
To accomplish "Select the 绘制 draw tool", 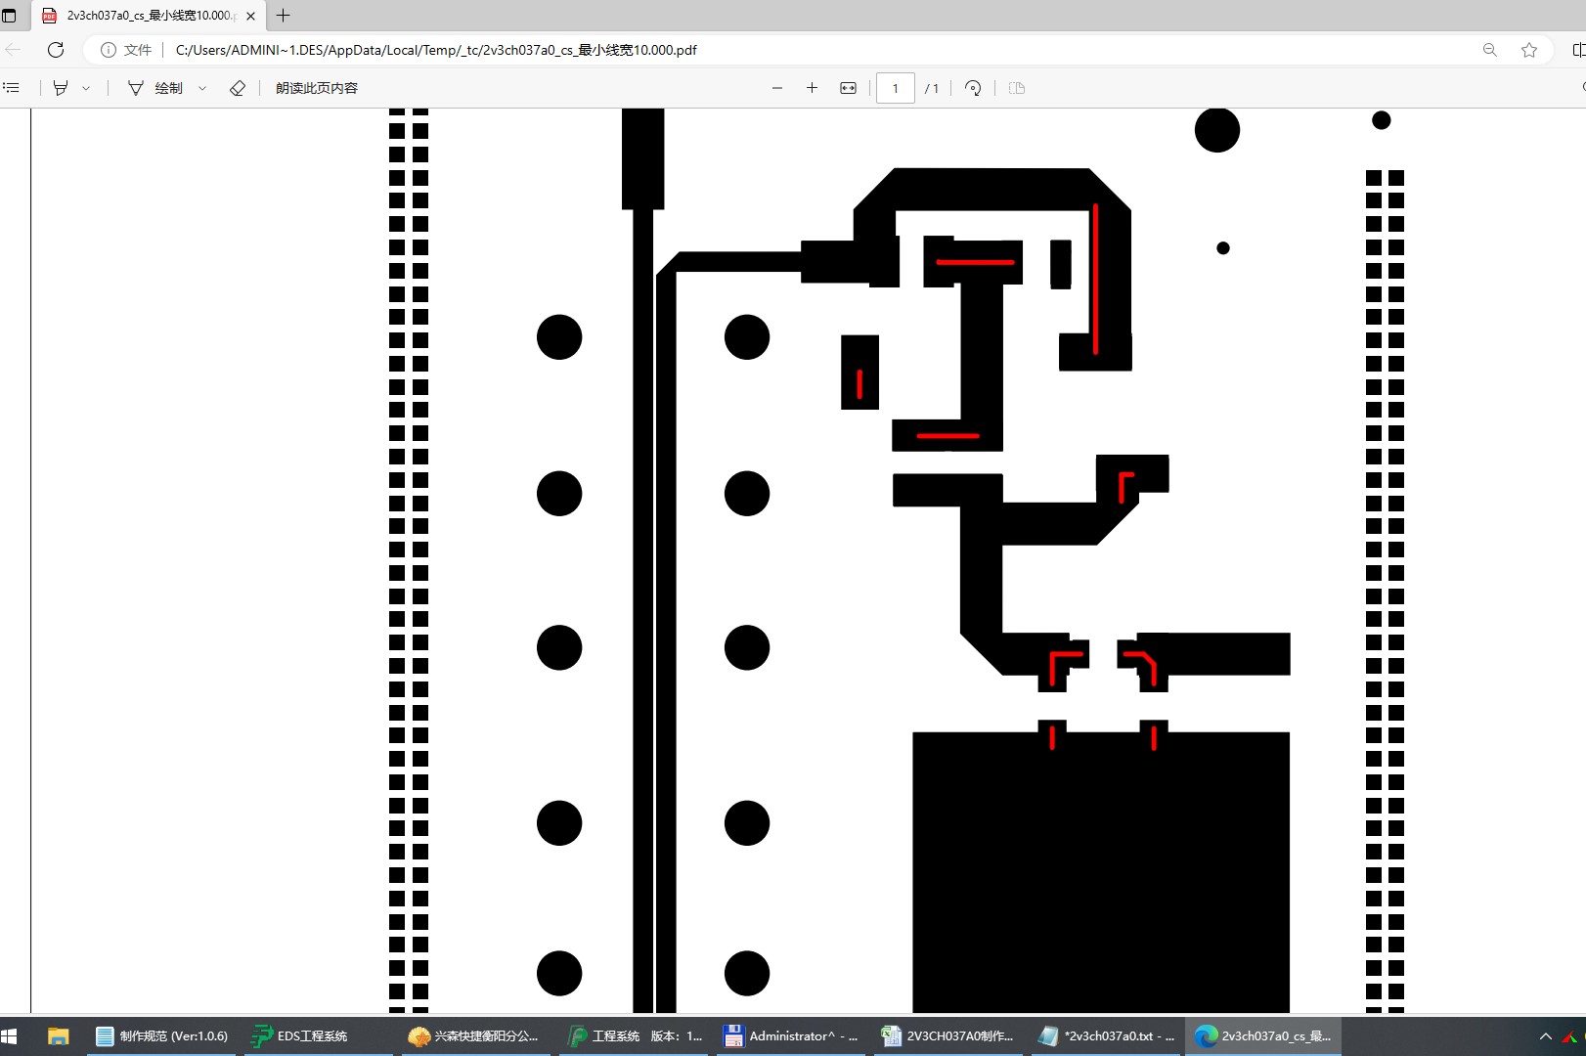I will (x=155, y=88).
